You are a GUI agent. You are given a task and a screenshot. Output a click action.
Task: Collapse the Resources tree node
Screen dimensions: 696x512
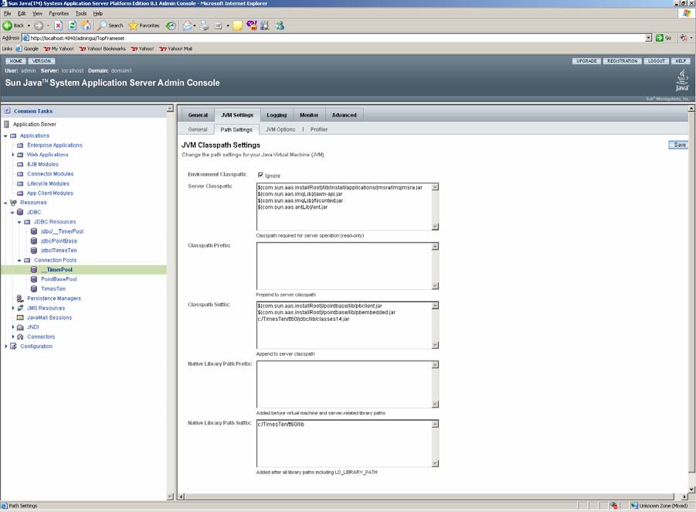pos(5,203)
